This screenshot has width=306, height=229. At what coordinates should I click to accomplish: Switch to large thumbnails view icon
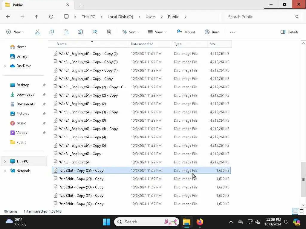(x=302, y=211)
